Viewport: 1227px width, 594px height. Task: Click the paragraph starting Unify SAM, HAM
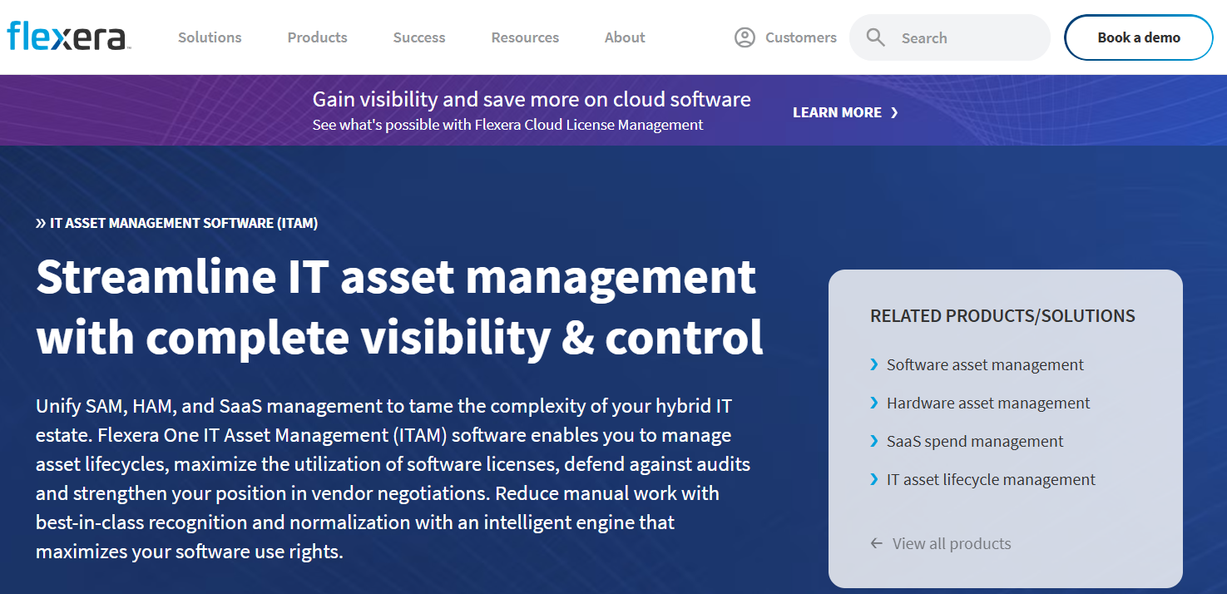(393, 479)
